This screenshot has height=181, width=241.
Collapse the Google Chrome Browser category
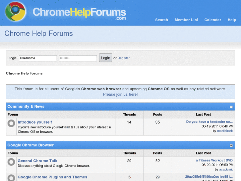(x=231, y=145)
